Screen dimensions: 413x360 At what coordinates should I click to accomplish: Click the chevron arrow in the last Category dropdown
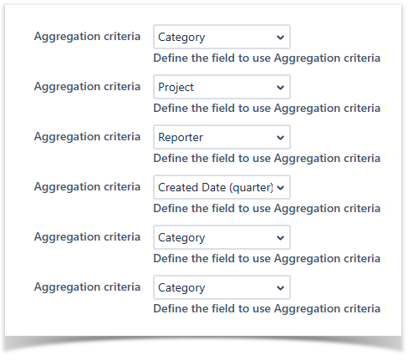coord(280,288)
